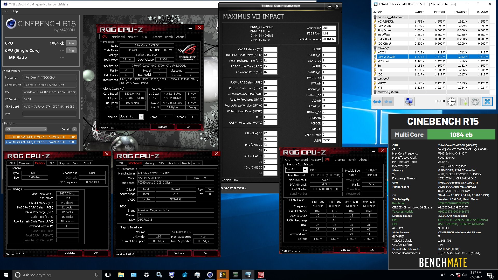Viewport: 498px width, 280px height.
Task: Open Slot #1 memory slot dropdown
Action: 296,170
